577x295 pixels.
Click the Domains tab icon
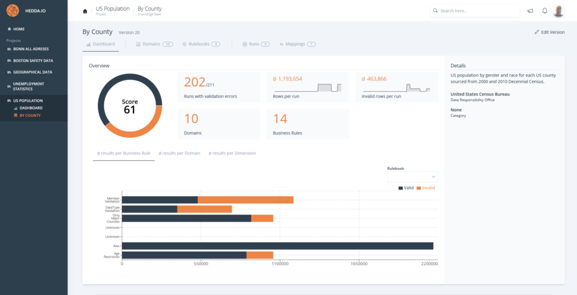(138, 44)
